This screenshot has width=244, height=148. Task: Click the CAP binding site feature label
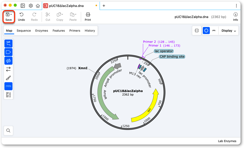(172, 57)
